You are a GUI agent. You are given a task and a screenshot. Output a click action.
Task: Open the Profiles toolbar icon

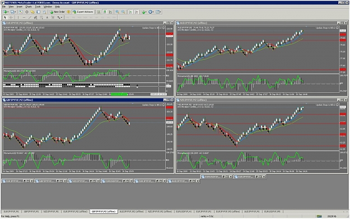click(12, 12)
